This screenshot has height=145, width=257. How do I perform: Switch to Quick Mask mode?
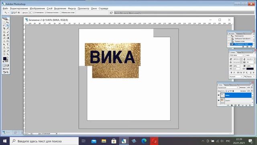pyautogui.click(x=8, y=65)
